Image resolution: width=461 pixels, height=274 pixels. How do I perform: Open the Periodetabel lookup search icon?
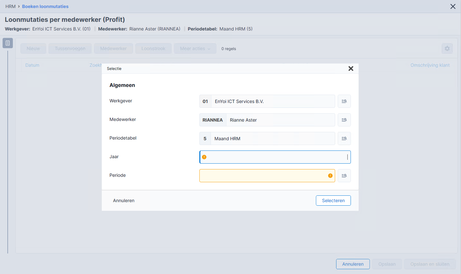(x=344, y=139)
